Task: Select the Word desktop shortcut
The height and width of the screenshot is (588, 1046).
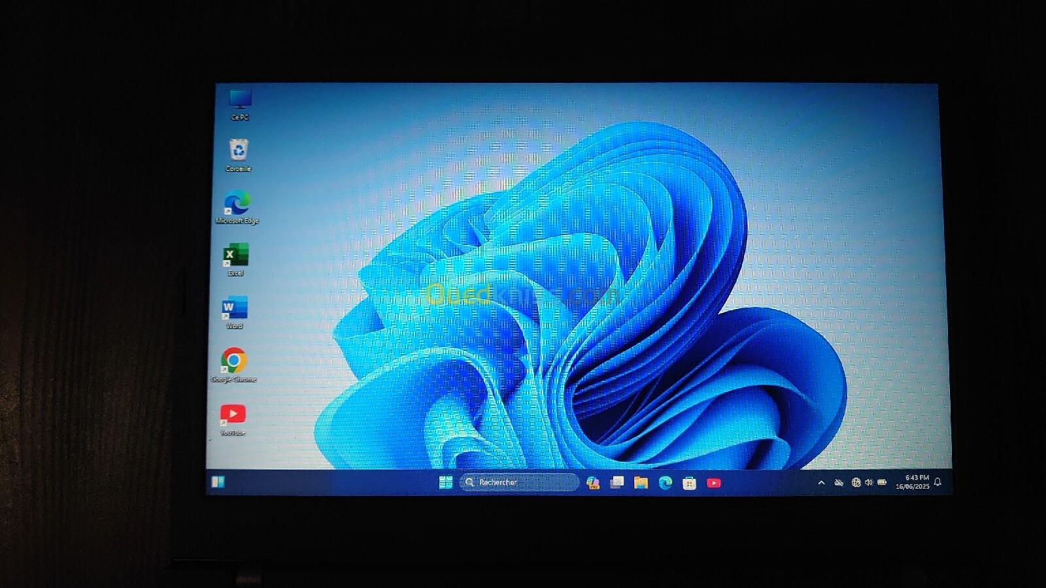Action: click(234, 308)
